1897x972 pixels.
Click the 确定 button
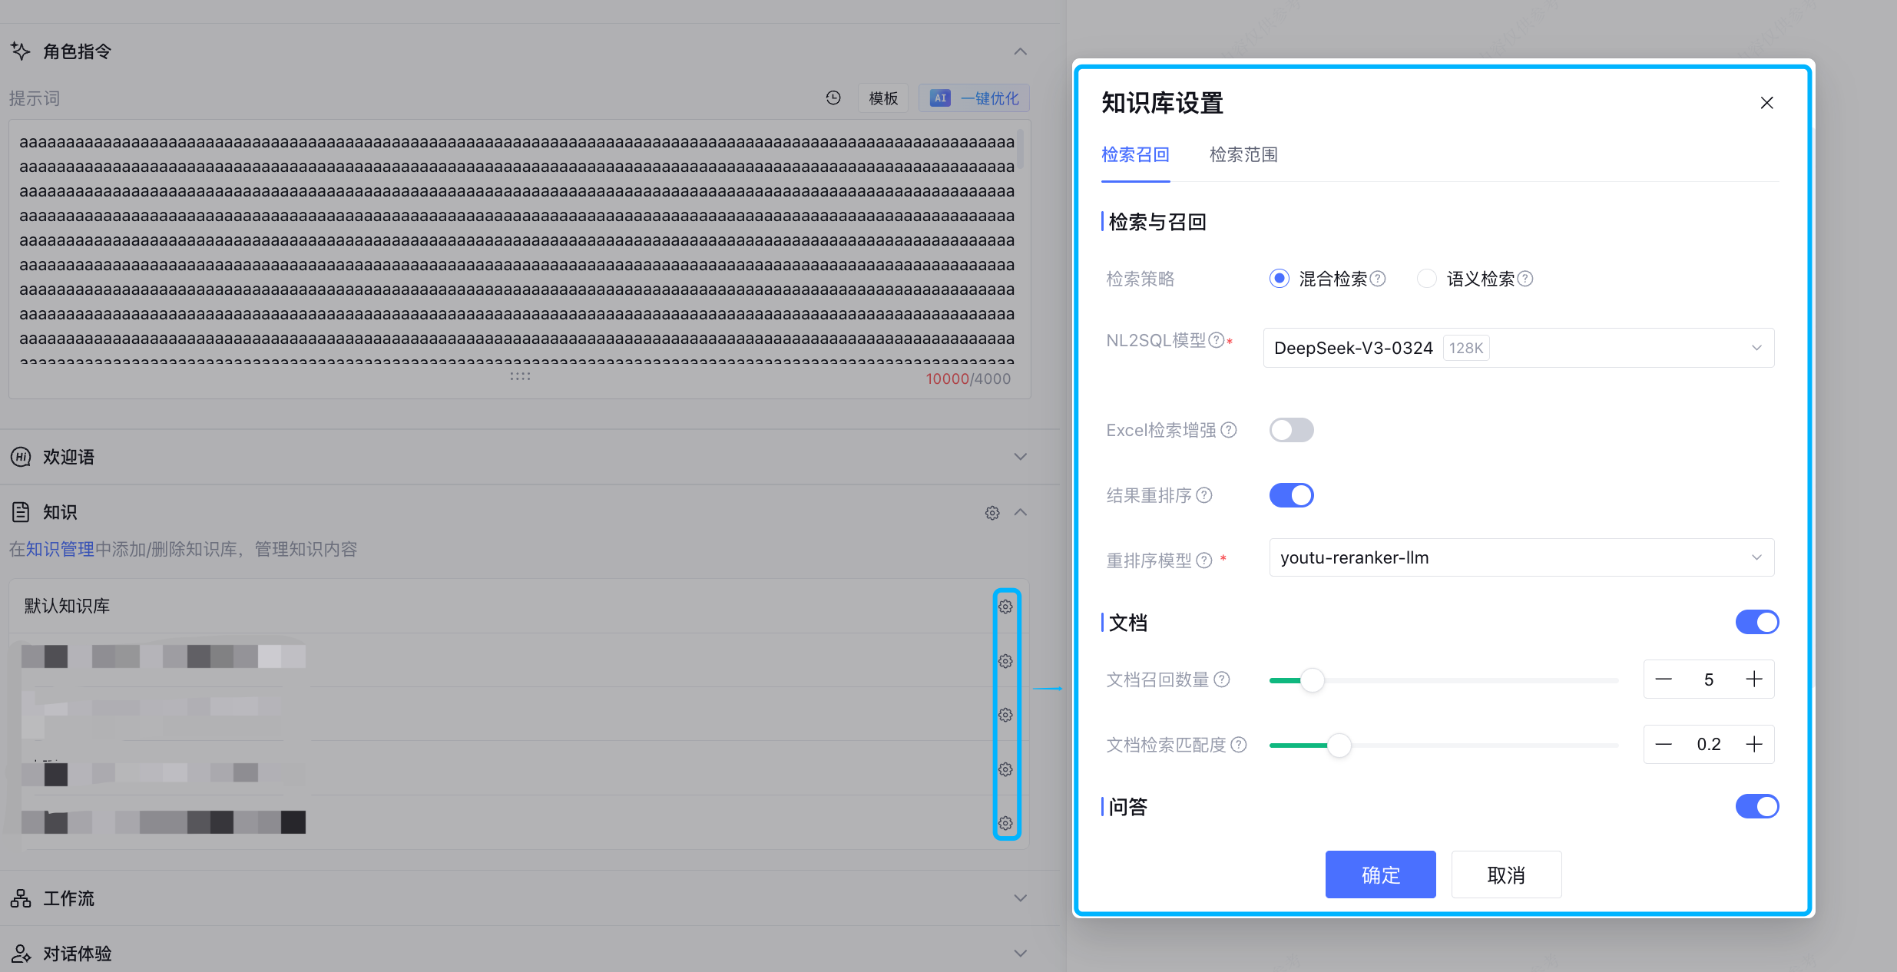(x=1380, y=874)
